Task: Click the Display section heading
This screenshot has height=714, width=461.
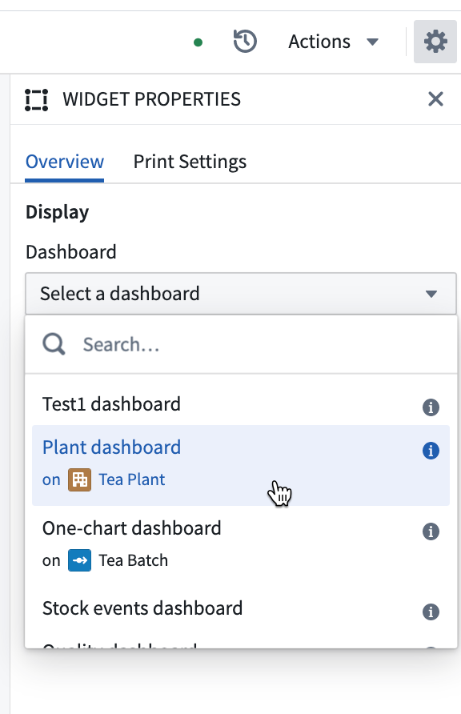Action: (58, 213)
